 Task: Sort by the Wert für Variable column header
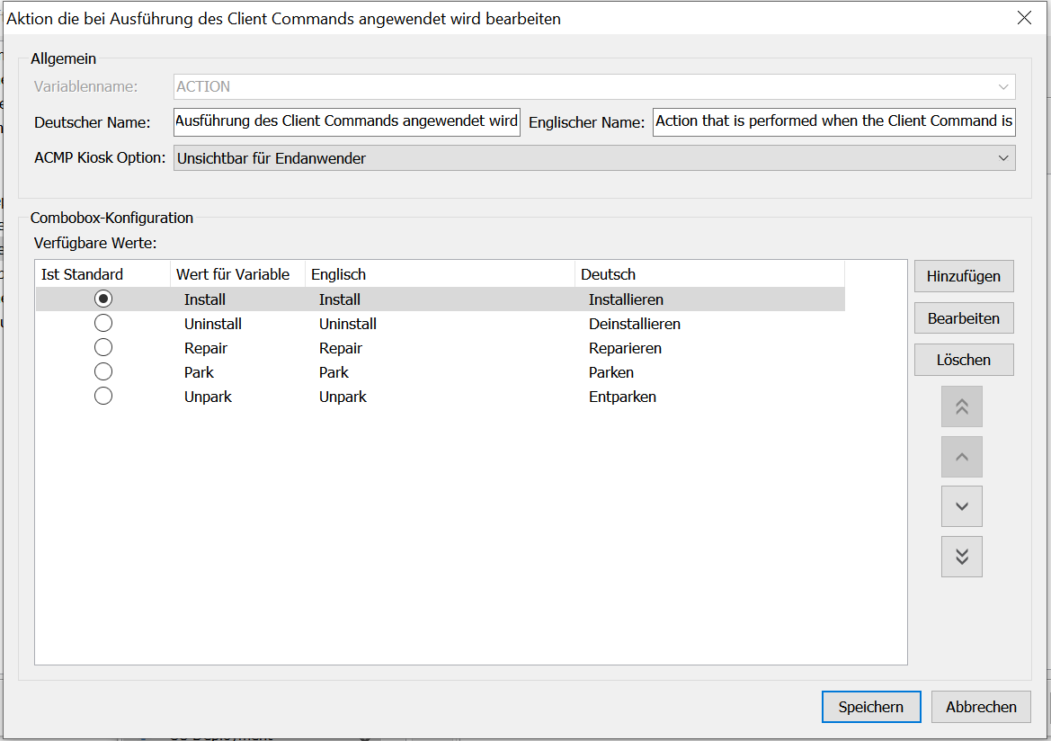(x=234, y=274)
